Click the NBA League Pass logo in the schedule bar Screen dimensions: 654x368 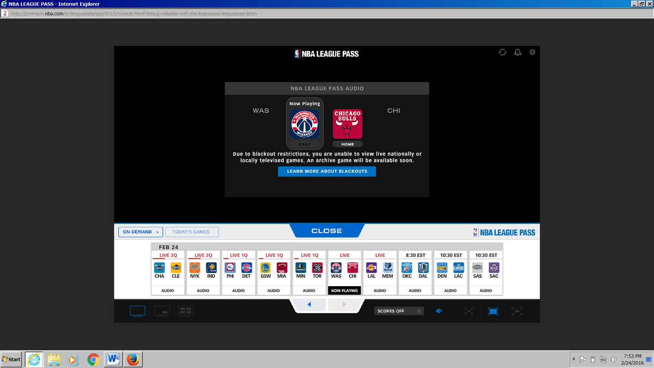(x=505, y=232)
